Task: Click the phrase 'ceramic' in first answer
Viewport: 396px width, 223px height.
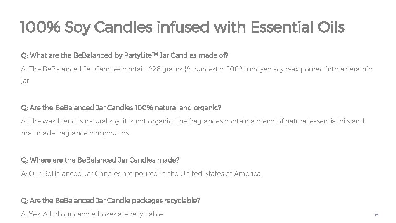Action: (359, 69)
